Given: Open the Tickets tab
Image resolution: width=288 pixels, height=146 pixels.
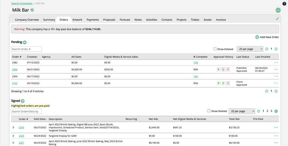Looking at the screenshot, I should (195, 20).
